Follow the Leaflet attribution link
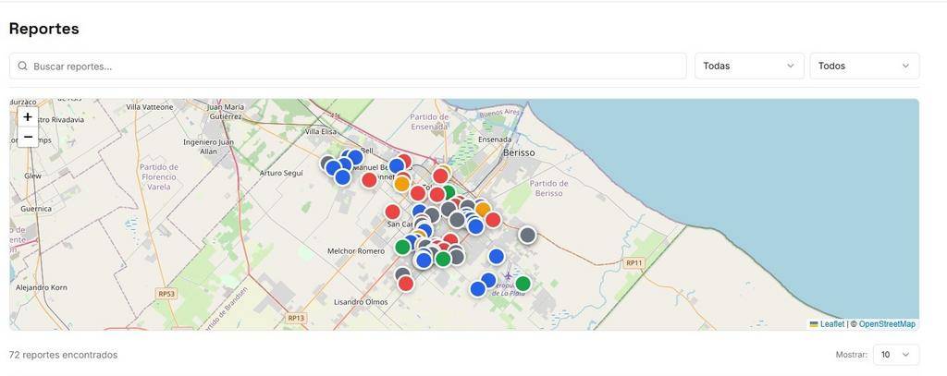This screenshot has width=947, height=376. (831, 324)
